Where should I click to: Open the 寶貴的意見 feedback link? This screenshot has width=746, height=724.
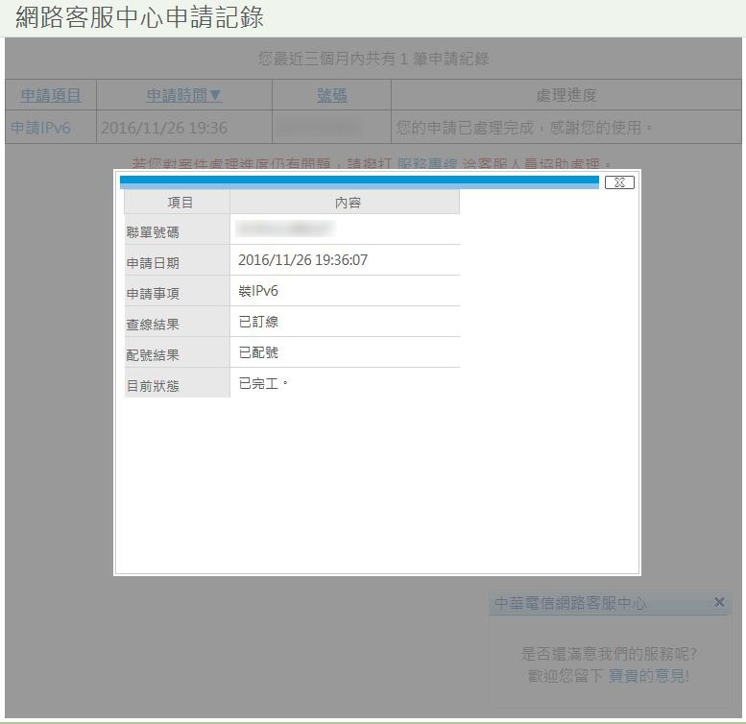(647, 675)
